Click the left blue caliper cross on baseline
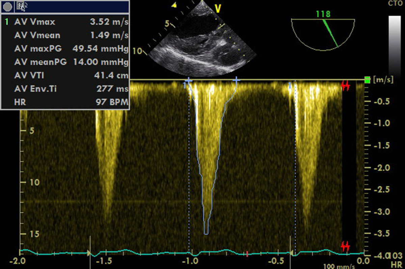Image resolution: width=405 pixels, height=269 pixels. click(x=188, y=81)
